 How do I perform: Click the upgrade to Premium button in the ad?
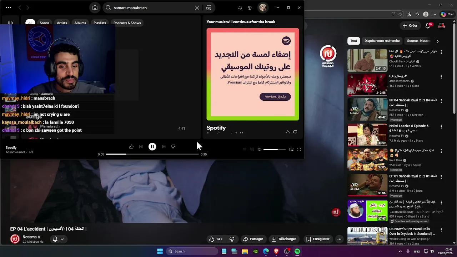[x=275, y=97]
